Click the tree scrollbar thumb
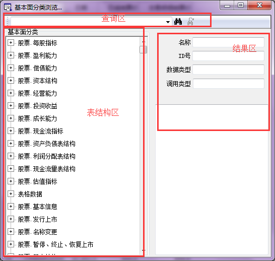Screen dimensions: 275x261 coord(143,49)
